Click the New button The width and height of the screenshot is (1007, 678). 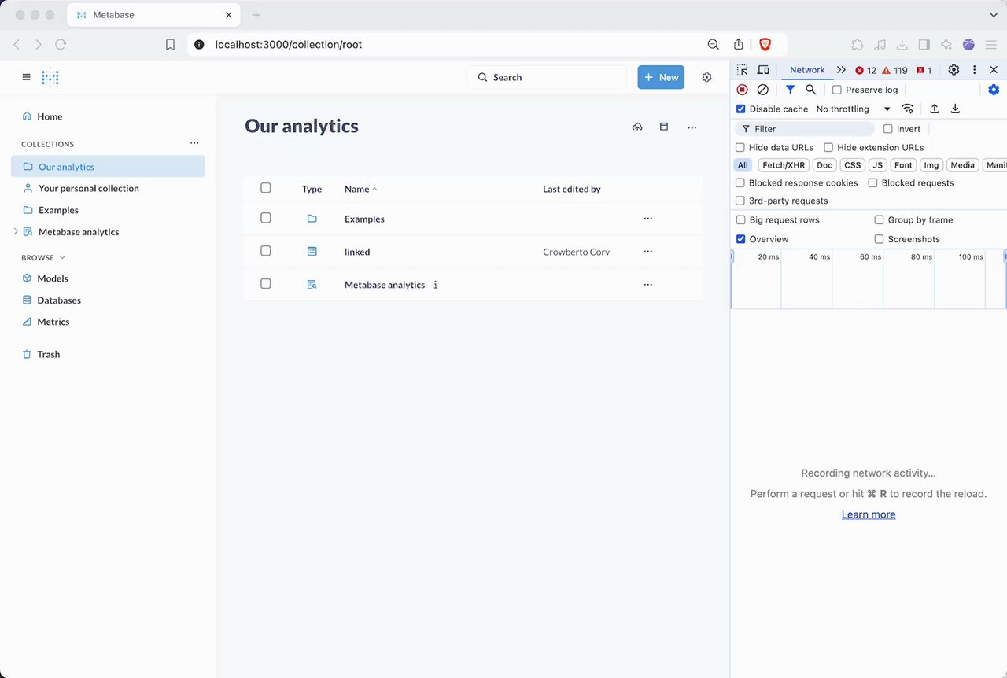[661, 77]
